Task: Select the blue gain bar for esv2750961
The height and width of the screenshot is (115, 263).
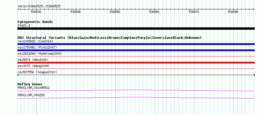Action: pyautogui.click(x=136, y=50)
